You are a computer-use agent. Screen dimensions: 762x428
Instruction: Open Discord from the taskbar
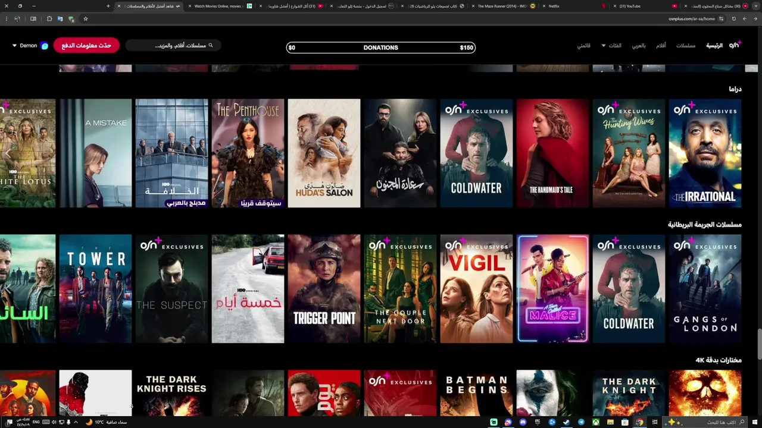pos(523,422)
